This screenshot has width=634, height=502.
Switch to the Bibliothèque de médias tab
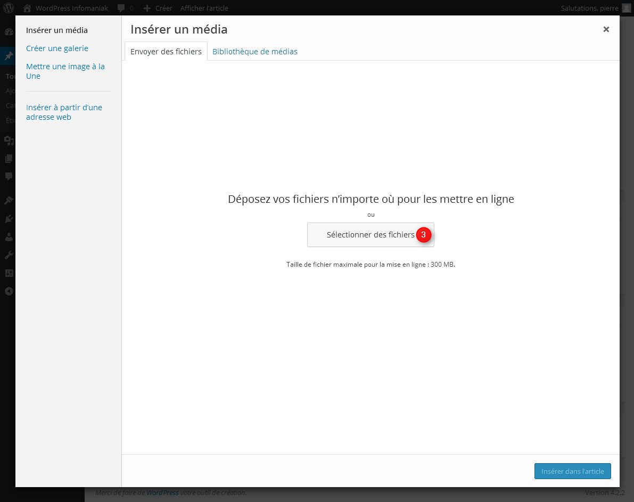pyautogui.click(x=254, y=52)
